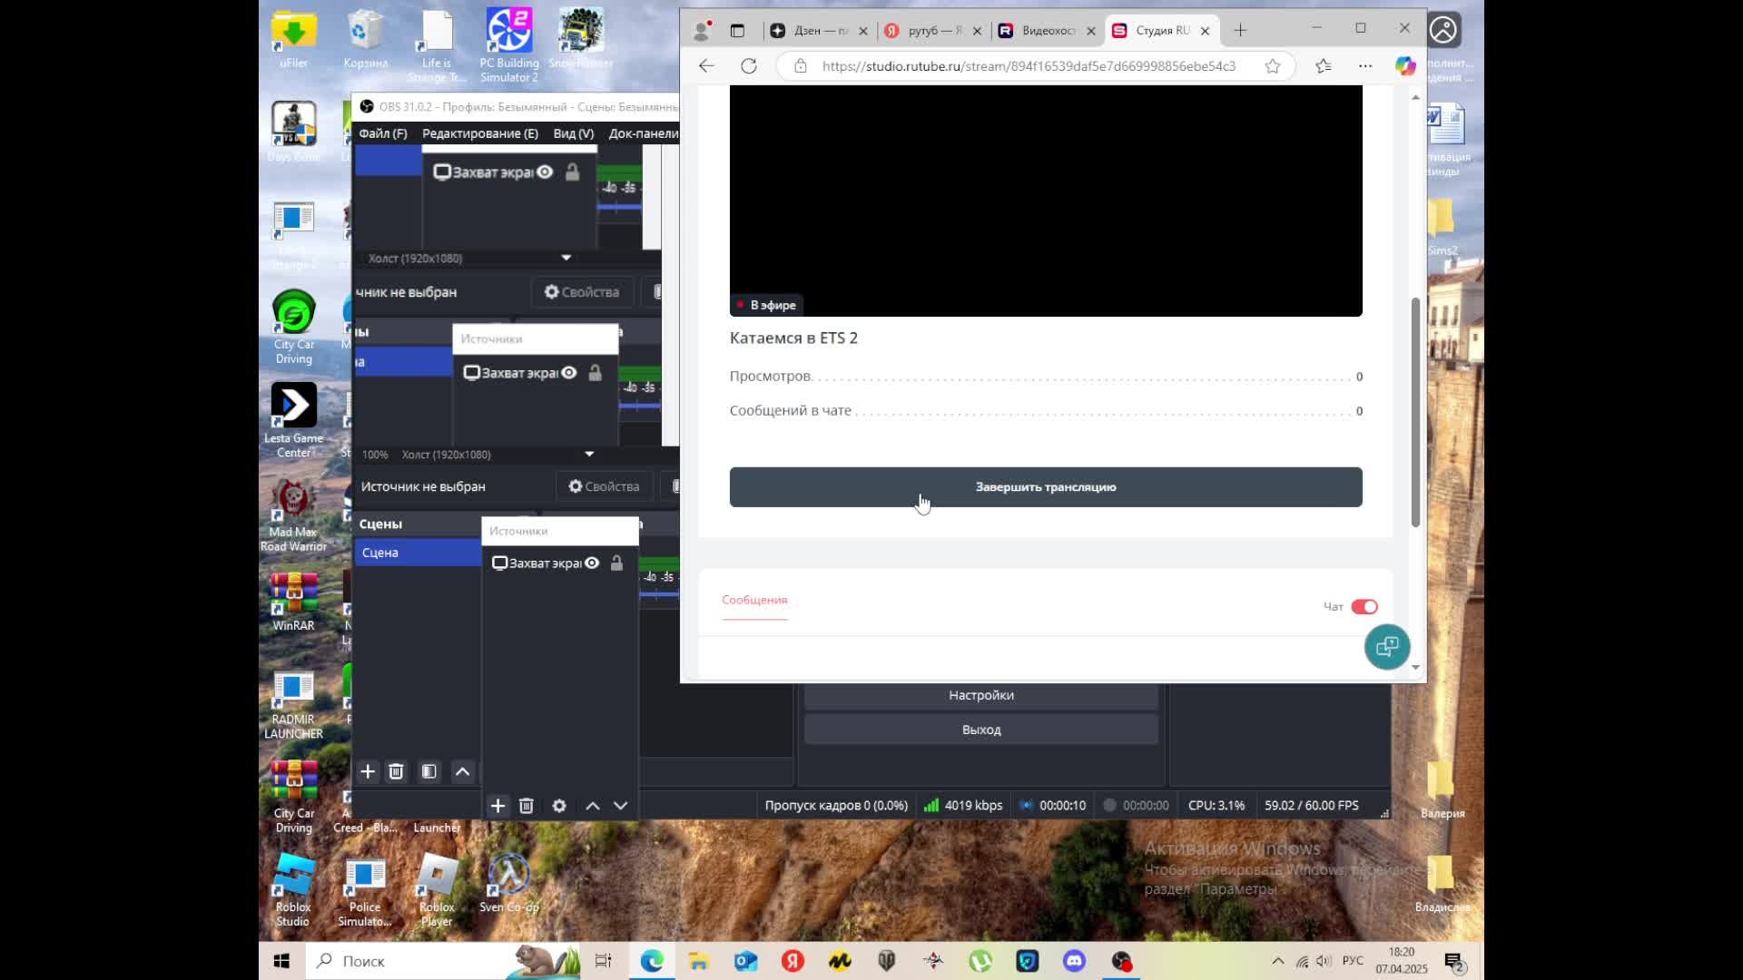Image resolution: width=1743 pixels, height=980 pixels.
Task: Hide Захват экрана source via eye icon
Action: 592,563
